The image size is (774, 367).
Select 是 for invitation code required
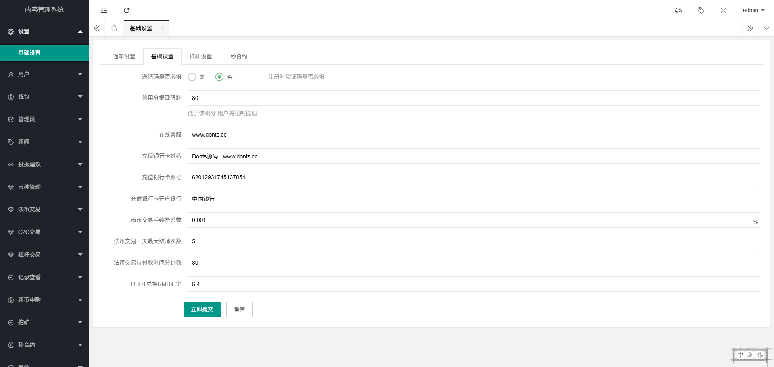[192, 77]
